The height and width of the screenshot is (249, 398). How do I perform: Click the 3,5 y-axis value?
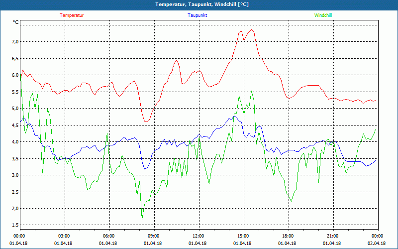coord(16,159)
